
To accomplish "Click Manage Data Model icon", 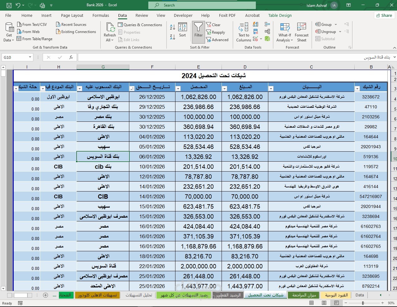I will 267,39.
